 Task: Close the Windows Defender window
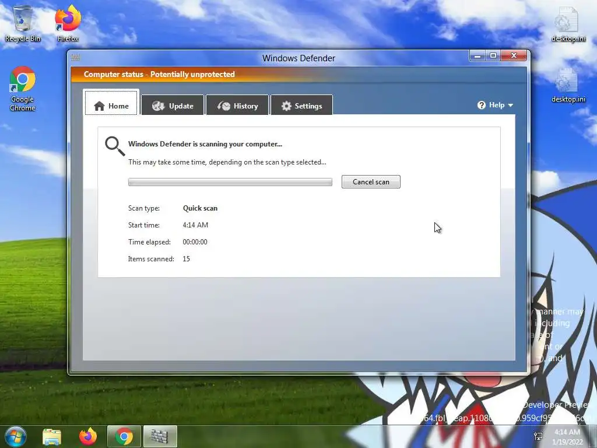[x=514, y=56]
